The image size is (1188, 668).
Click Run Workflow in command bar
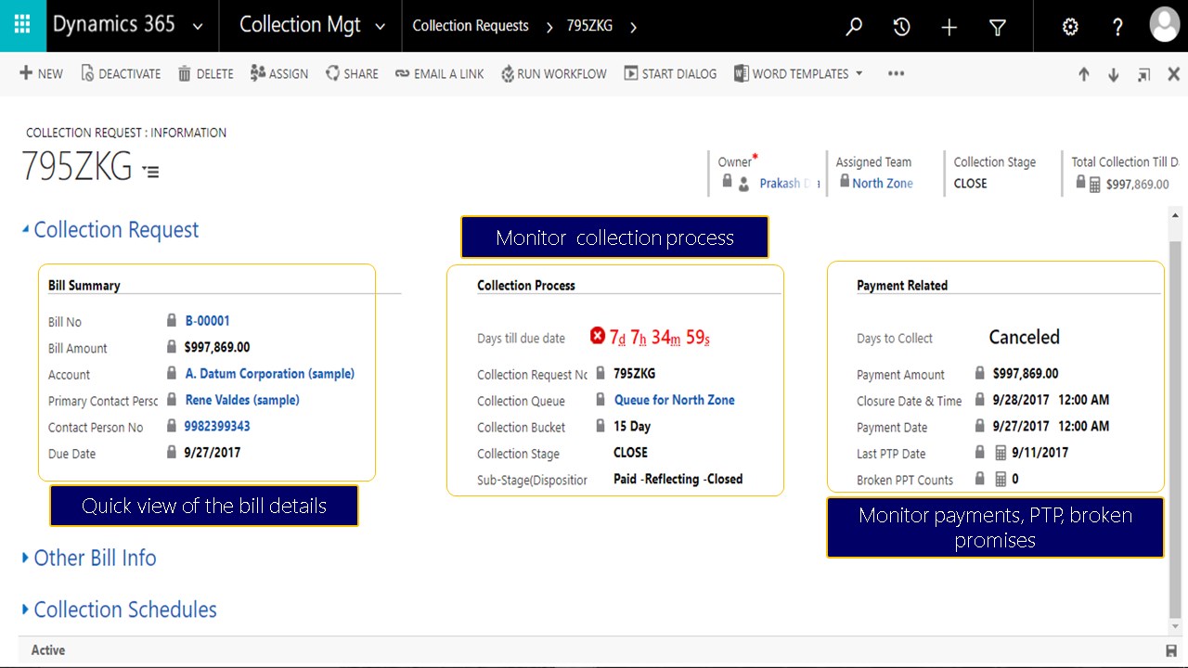pyautogui.click(x=553, y=74)
